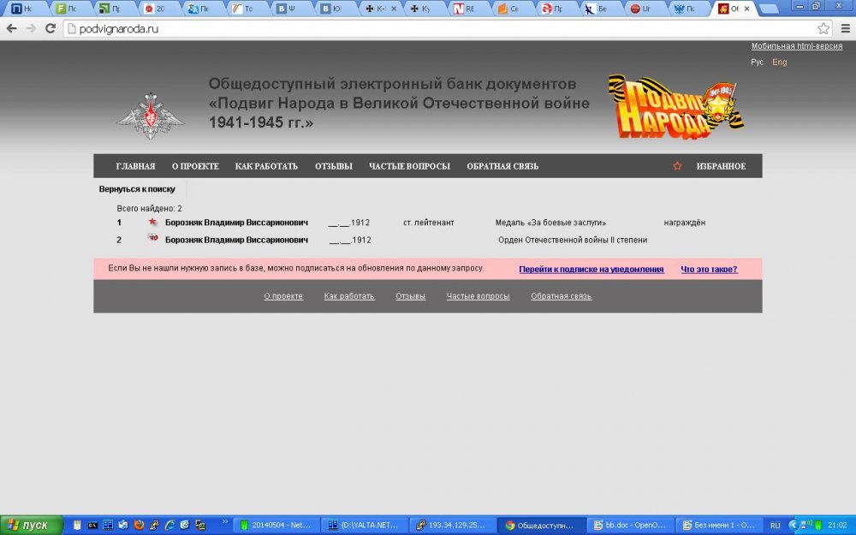Viewport: 856px width, 535px height.
Task: Open the ИЗБРАННОЕ section
Action: (x=721, y=167)
